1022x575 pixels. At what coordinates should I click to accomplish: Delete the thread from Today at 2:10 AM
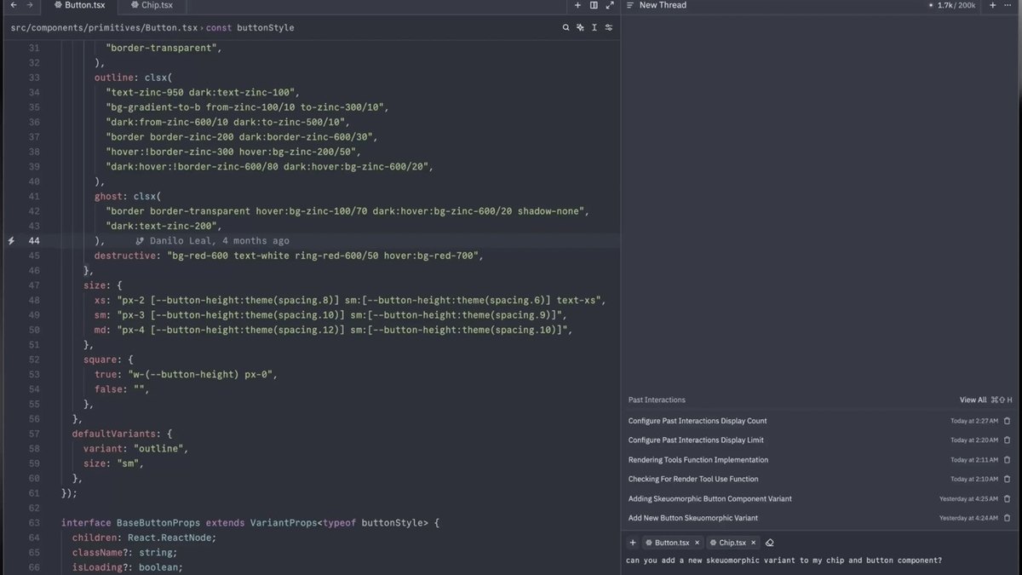pyautogui.click(x=1007, y=479)
